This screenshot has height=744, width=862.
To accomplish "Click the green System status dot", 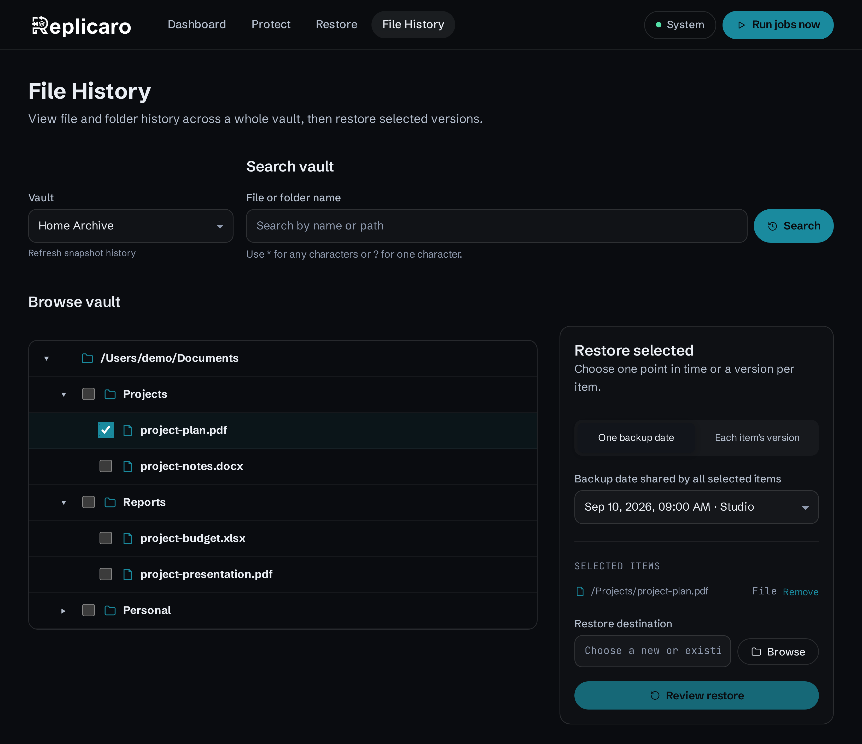I will pos(659,25).
